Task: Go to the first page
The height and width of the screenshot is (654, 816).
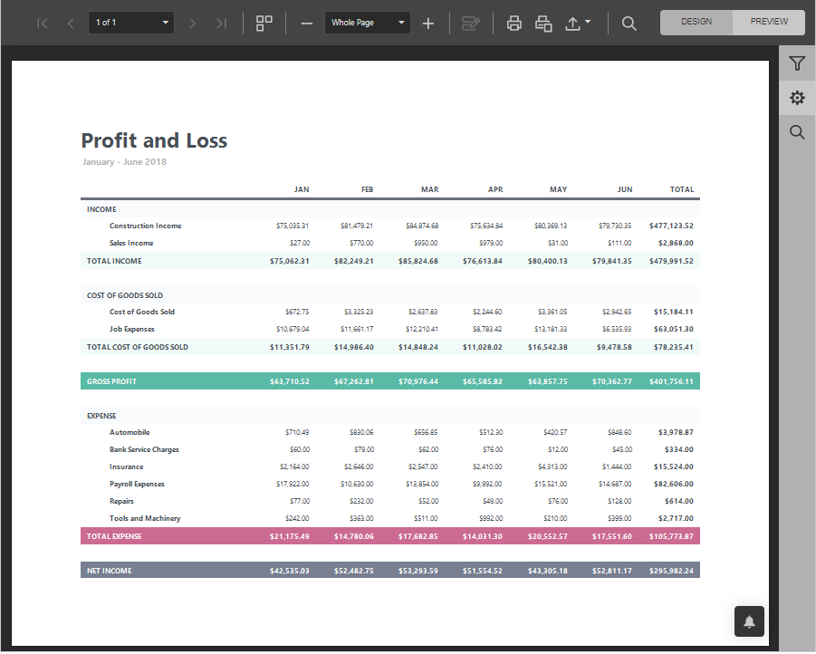Action: pos(43,23)
